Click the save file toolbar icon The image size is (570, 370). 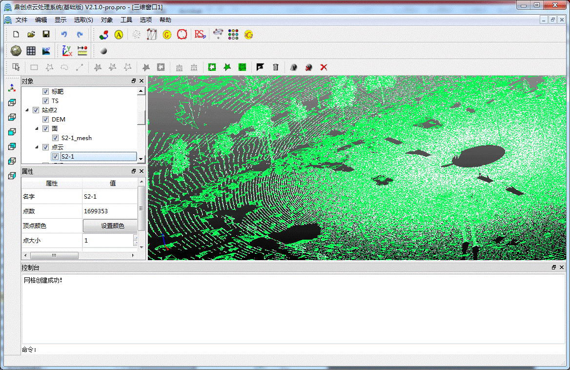click(x=46, y=34)
